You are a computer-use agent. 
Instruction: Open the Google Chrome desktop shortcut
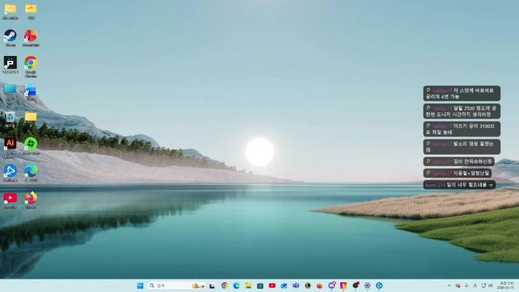[x=30, y=63]
